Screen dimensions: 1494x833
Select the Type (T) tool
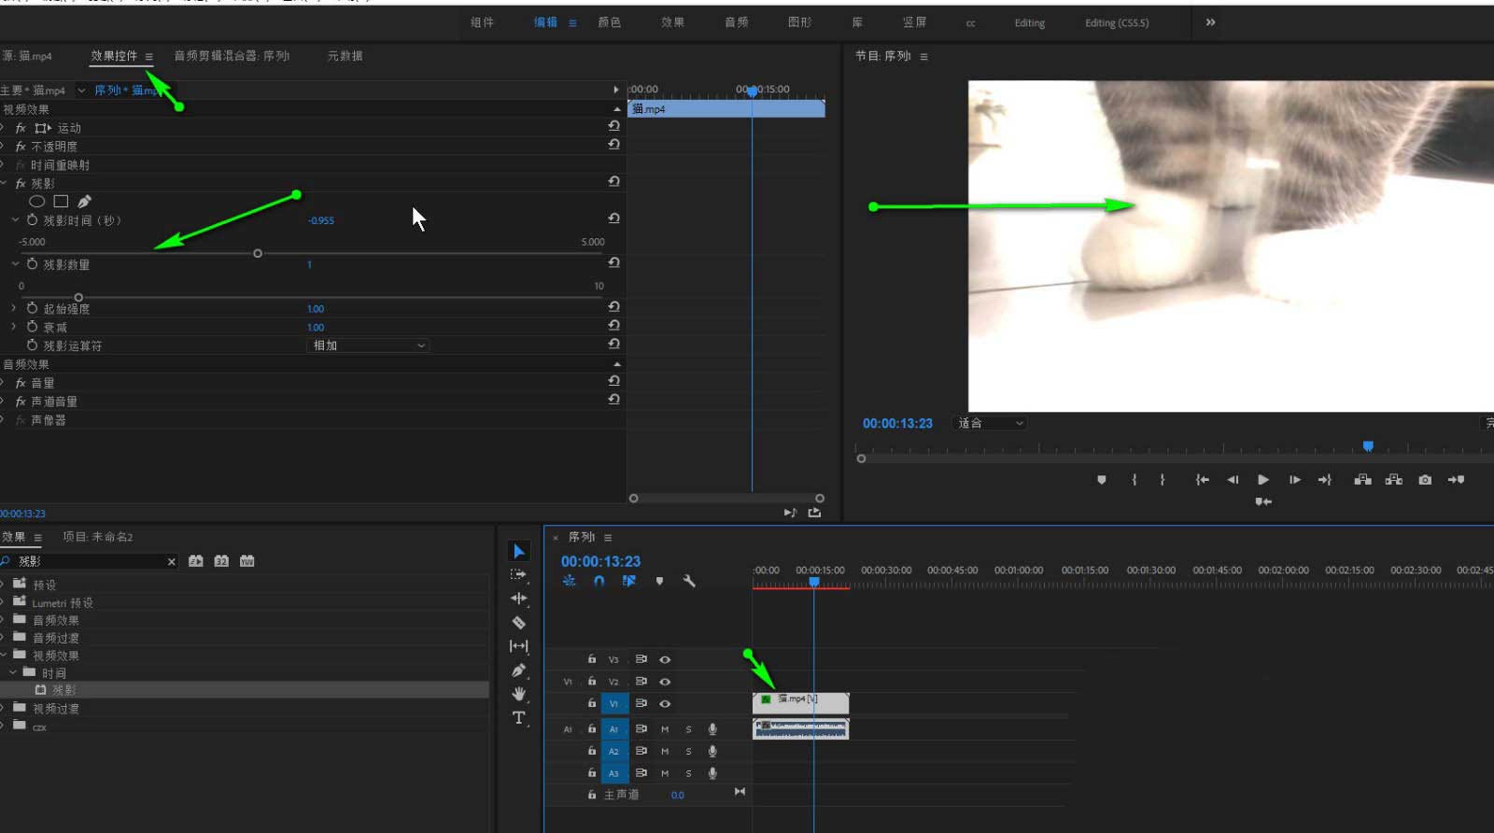(519, 717)
